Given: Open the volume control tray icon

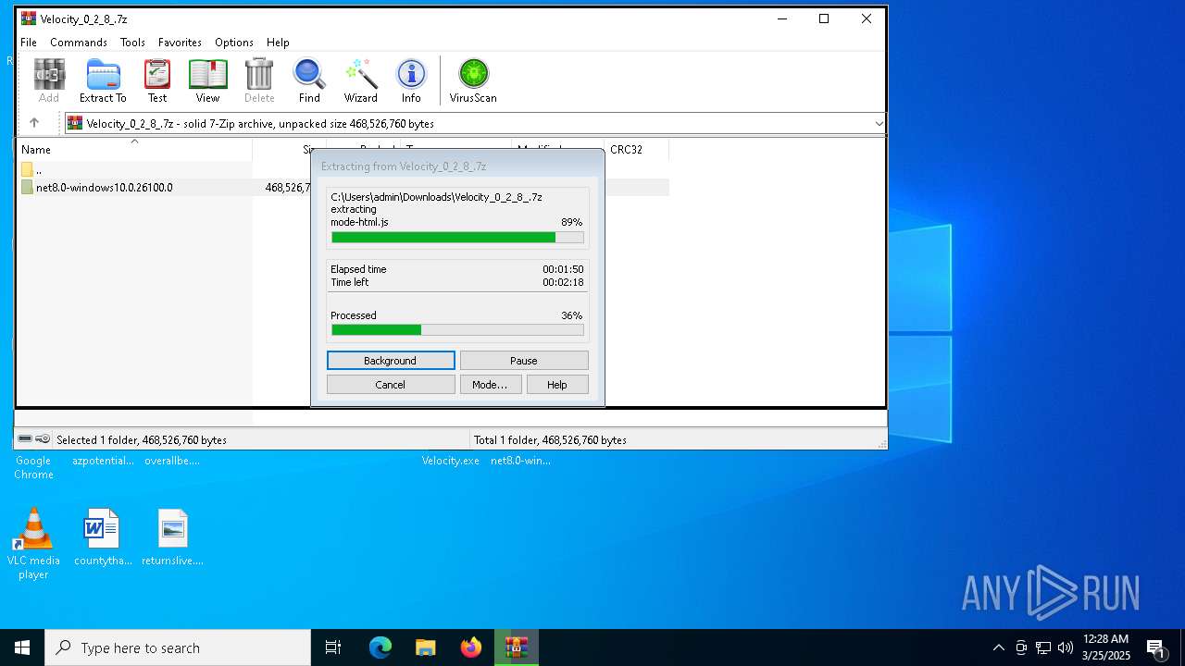Looking at the screenshot, I should point(1066,647).
